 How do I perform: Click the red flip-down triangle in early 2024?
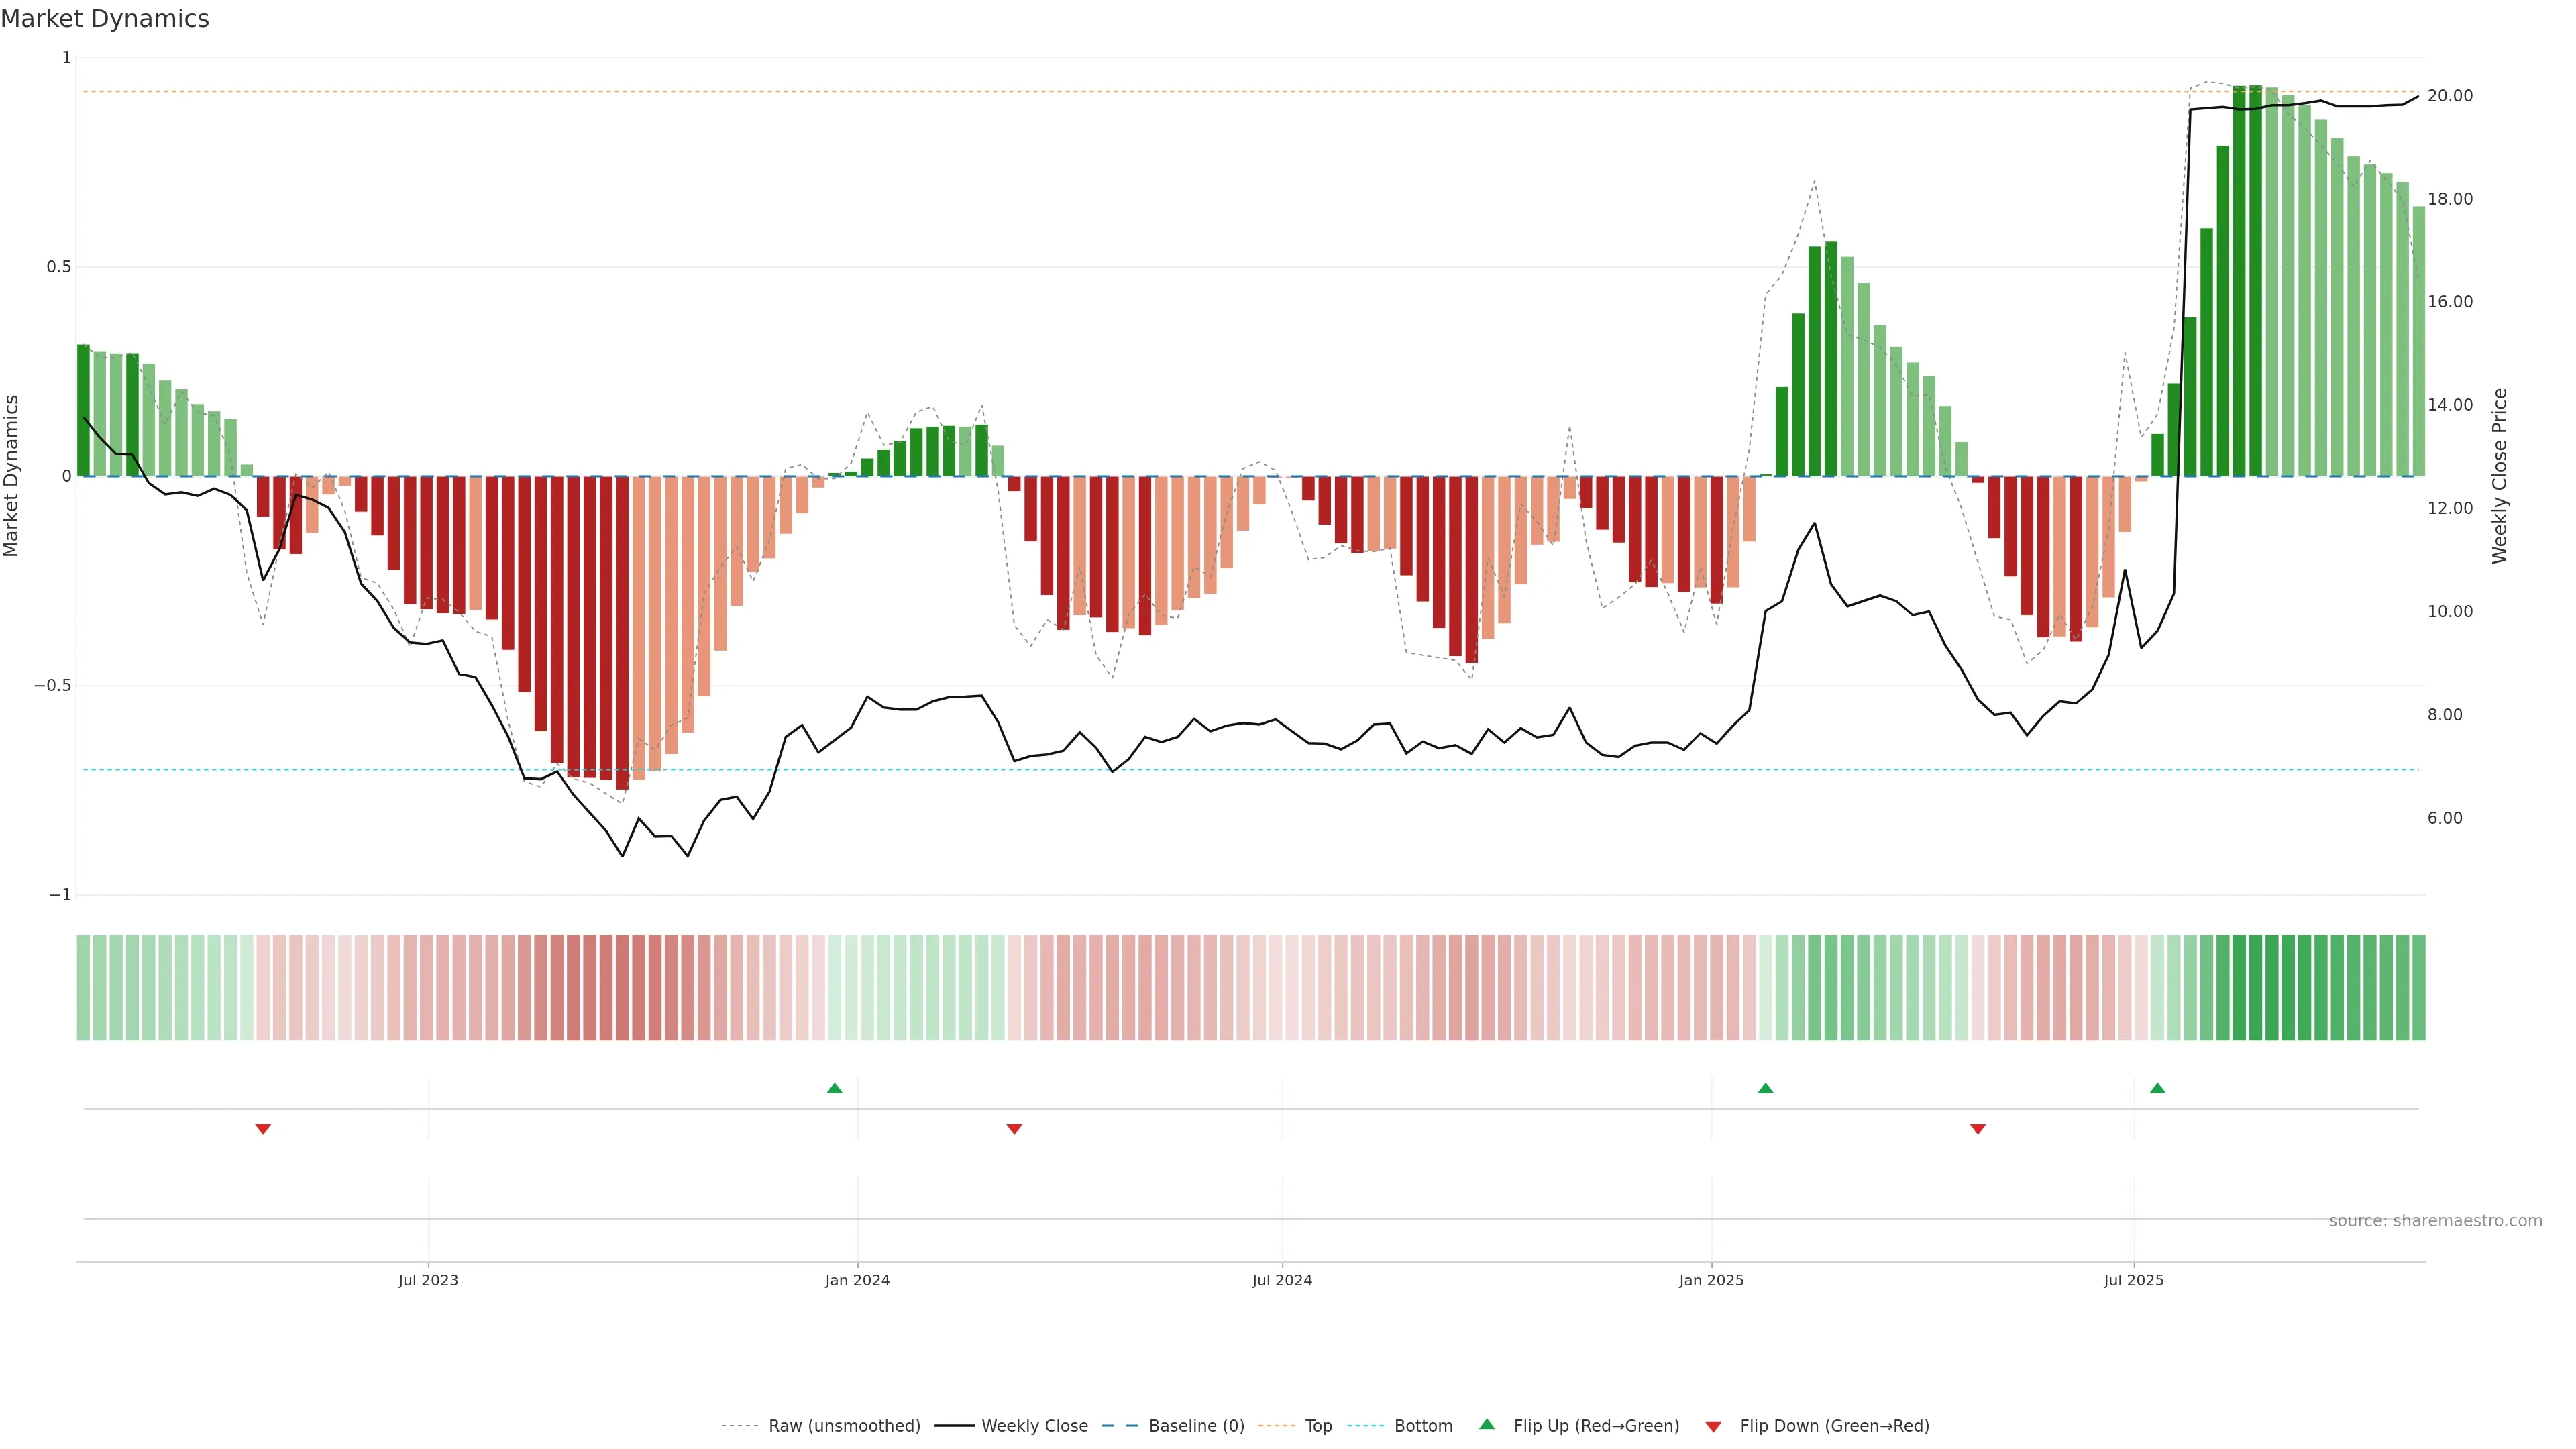coord(1014,1129)
